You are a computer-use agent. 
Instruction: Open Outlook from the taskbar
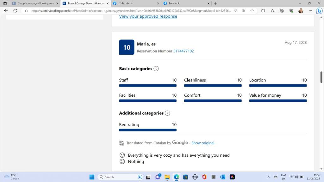coord(223,177)
